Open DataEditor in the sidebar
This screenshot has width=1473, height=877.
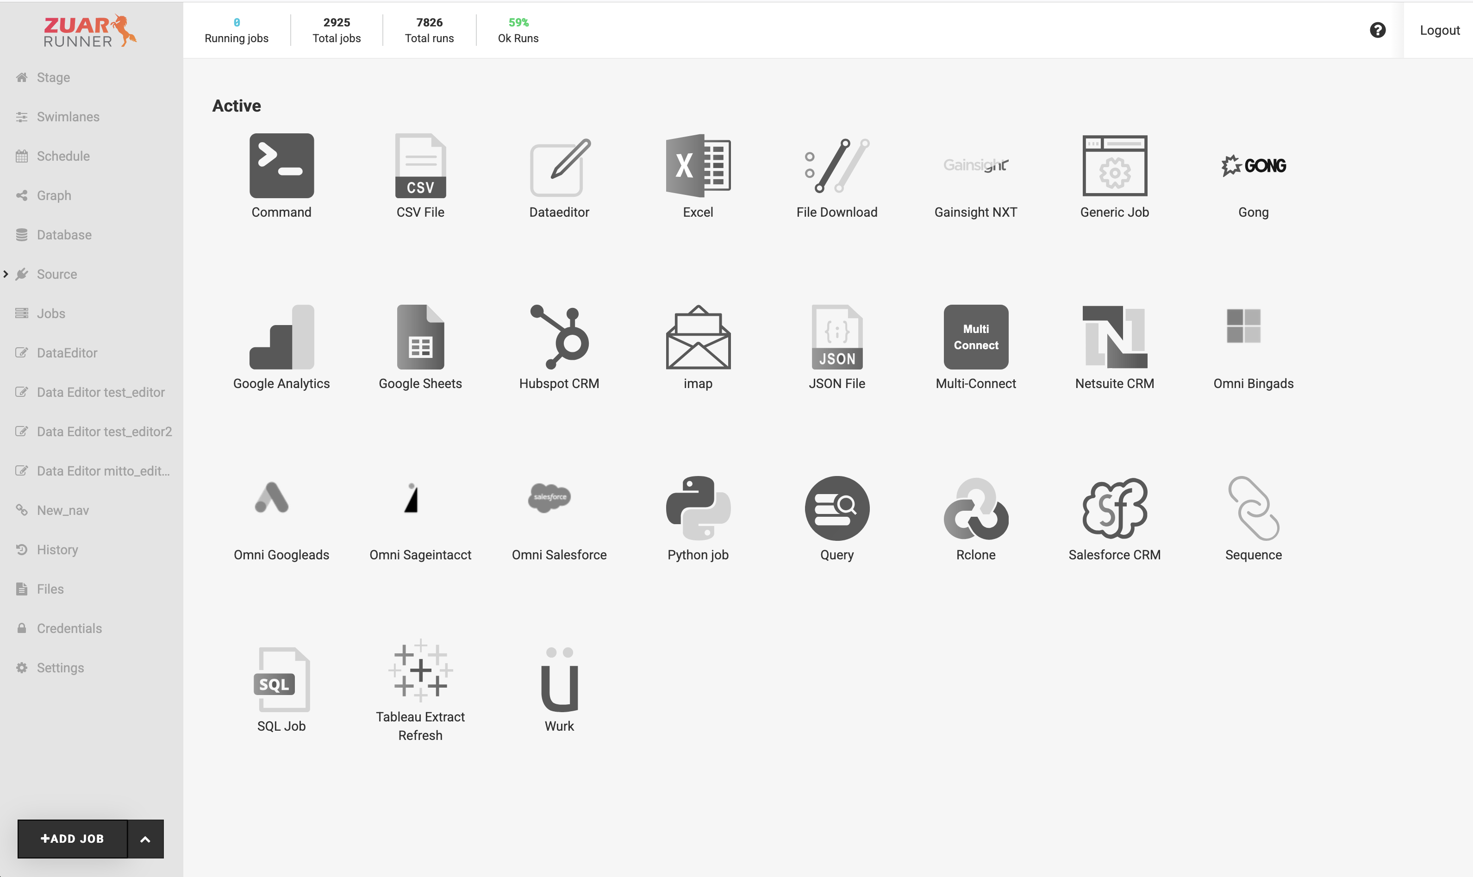(x=67, y=353)
